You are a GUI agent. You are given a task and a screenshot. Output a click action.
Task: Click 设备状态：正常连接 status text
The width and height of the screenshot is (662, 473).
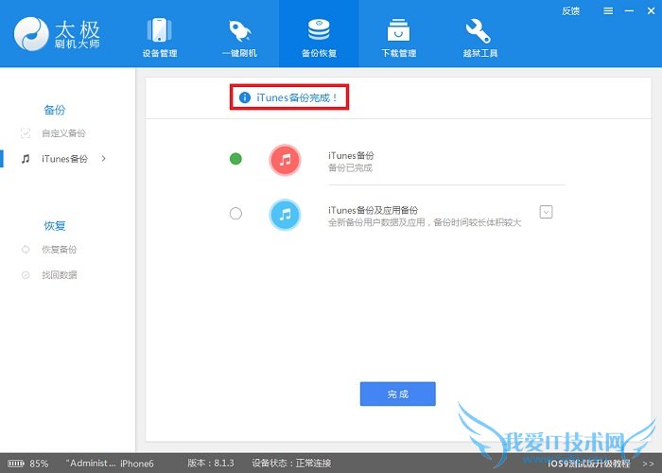tap(291, 464)
